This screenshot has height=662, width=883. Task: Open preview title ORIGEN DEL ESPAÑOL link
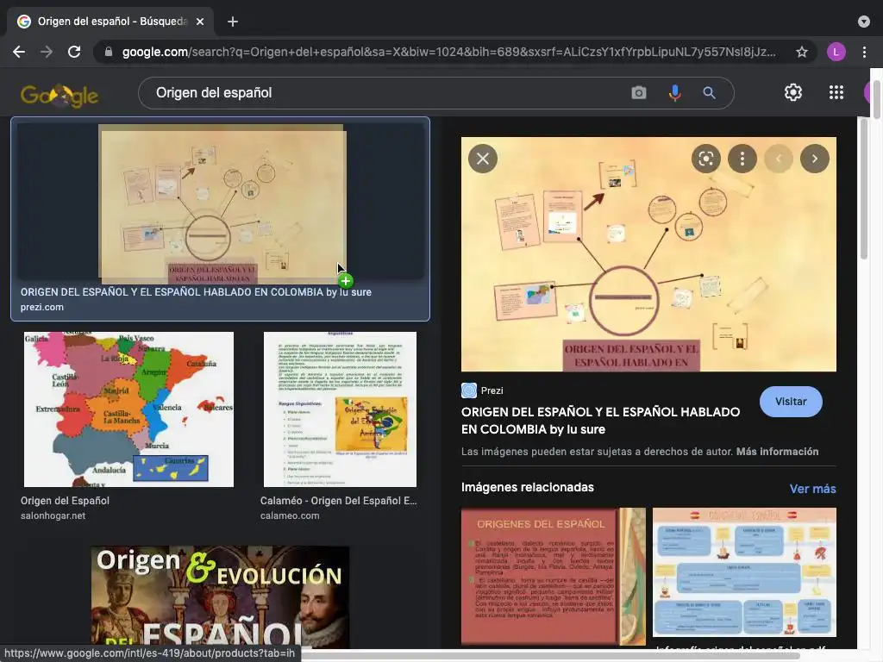click(x=600, y=421)
